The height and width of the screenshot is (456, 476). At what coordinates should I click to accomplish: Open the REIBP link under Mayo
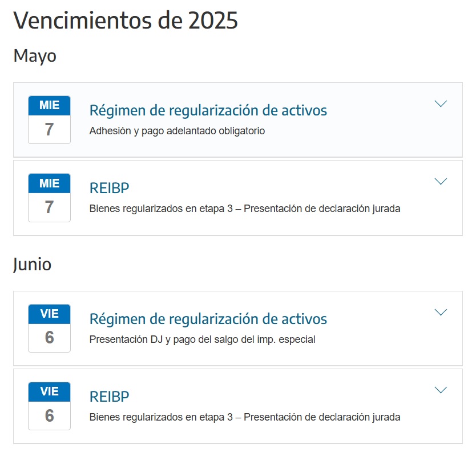[109, 188]
